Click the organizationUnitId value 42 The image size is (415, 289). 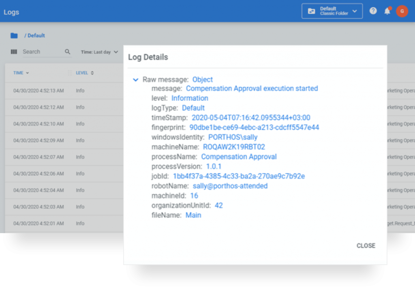[218, 206]
